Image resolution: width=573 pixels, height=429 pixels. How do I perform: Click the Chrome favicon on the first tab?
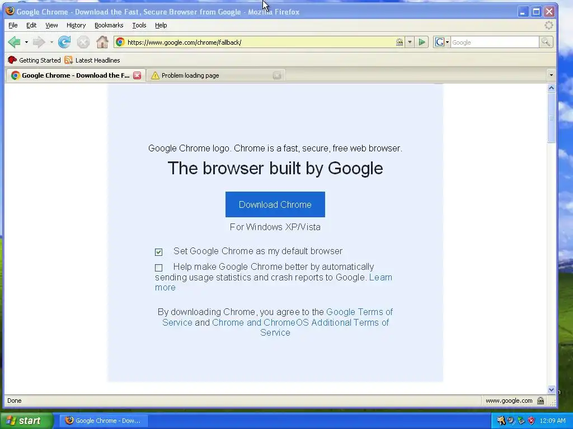click(15, 75)
